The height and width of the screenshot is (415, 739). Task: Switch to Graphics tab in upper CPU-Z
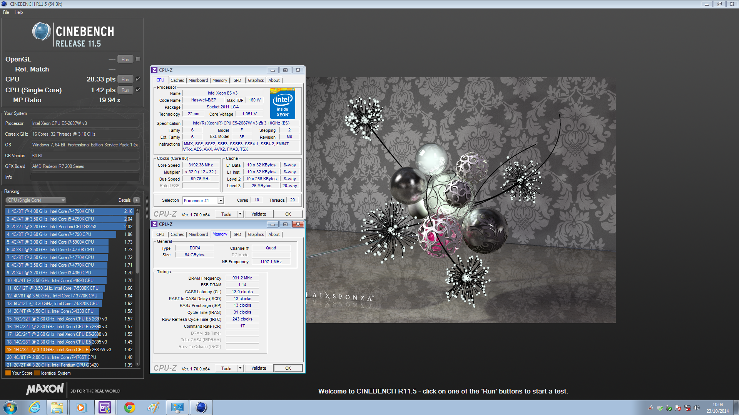tap(256, 80)
